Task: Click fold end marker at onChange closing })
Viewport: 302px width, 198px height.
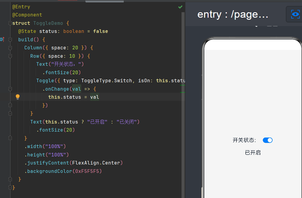Action: 10,105
